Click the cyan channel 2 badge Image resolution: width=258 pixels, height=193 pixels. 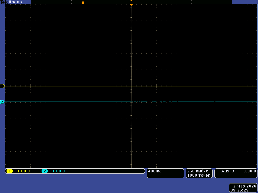pos(45,171)
